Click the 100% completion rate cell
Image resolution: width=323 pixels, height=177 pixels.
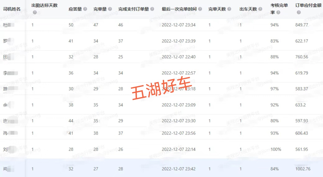click(x=276, y=150)
